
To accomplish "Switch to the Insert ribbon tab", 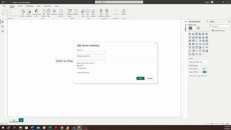I will pos(20,6).
